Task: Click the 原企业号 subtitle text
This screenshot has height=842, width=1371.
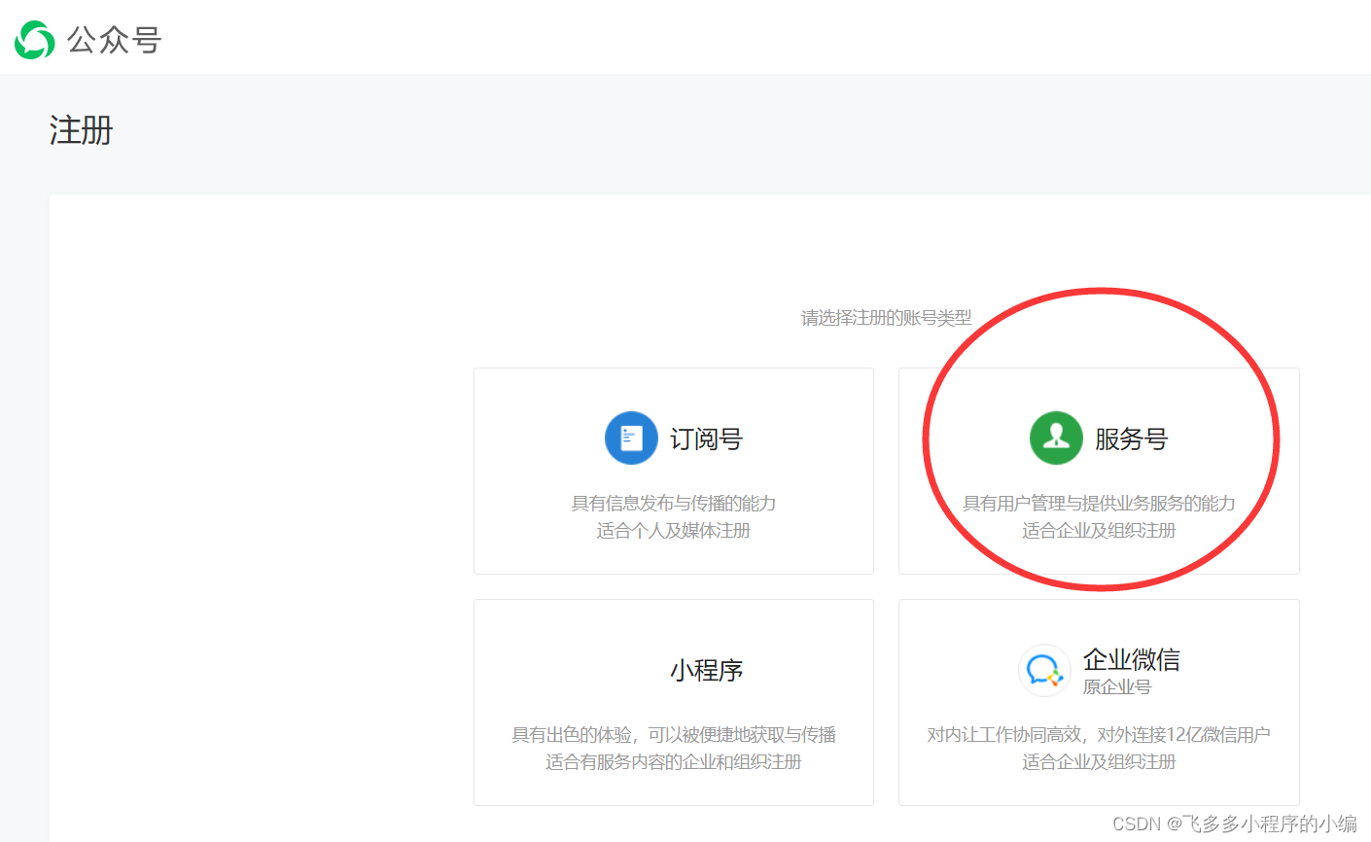Action: 1117,687
